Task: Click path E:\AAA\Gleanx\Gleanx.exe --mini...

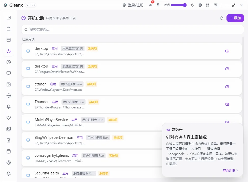Action: pyautogui.click(x=59, y=161)
